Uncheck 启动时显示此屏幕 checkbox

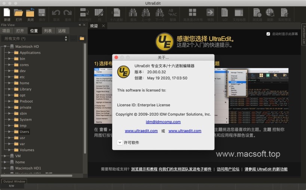pos(268,34)
